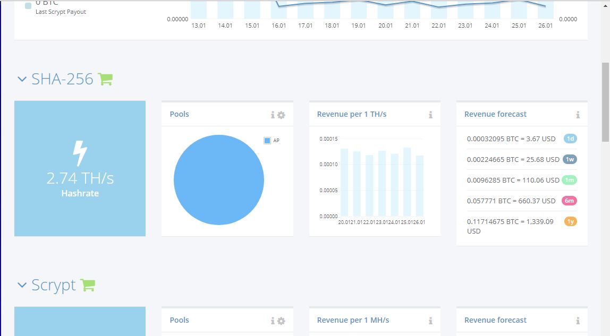Select the 1m forecast badge
This screenshot has height=336, width=610.
(x=570, y=180)
